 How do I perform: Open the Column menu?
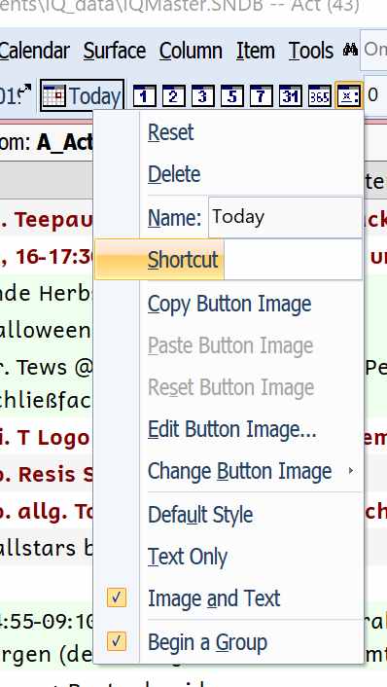pos(191,51)
